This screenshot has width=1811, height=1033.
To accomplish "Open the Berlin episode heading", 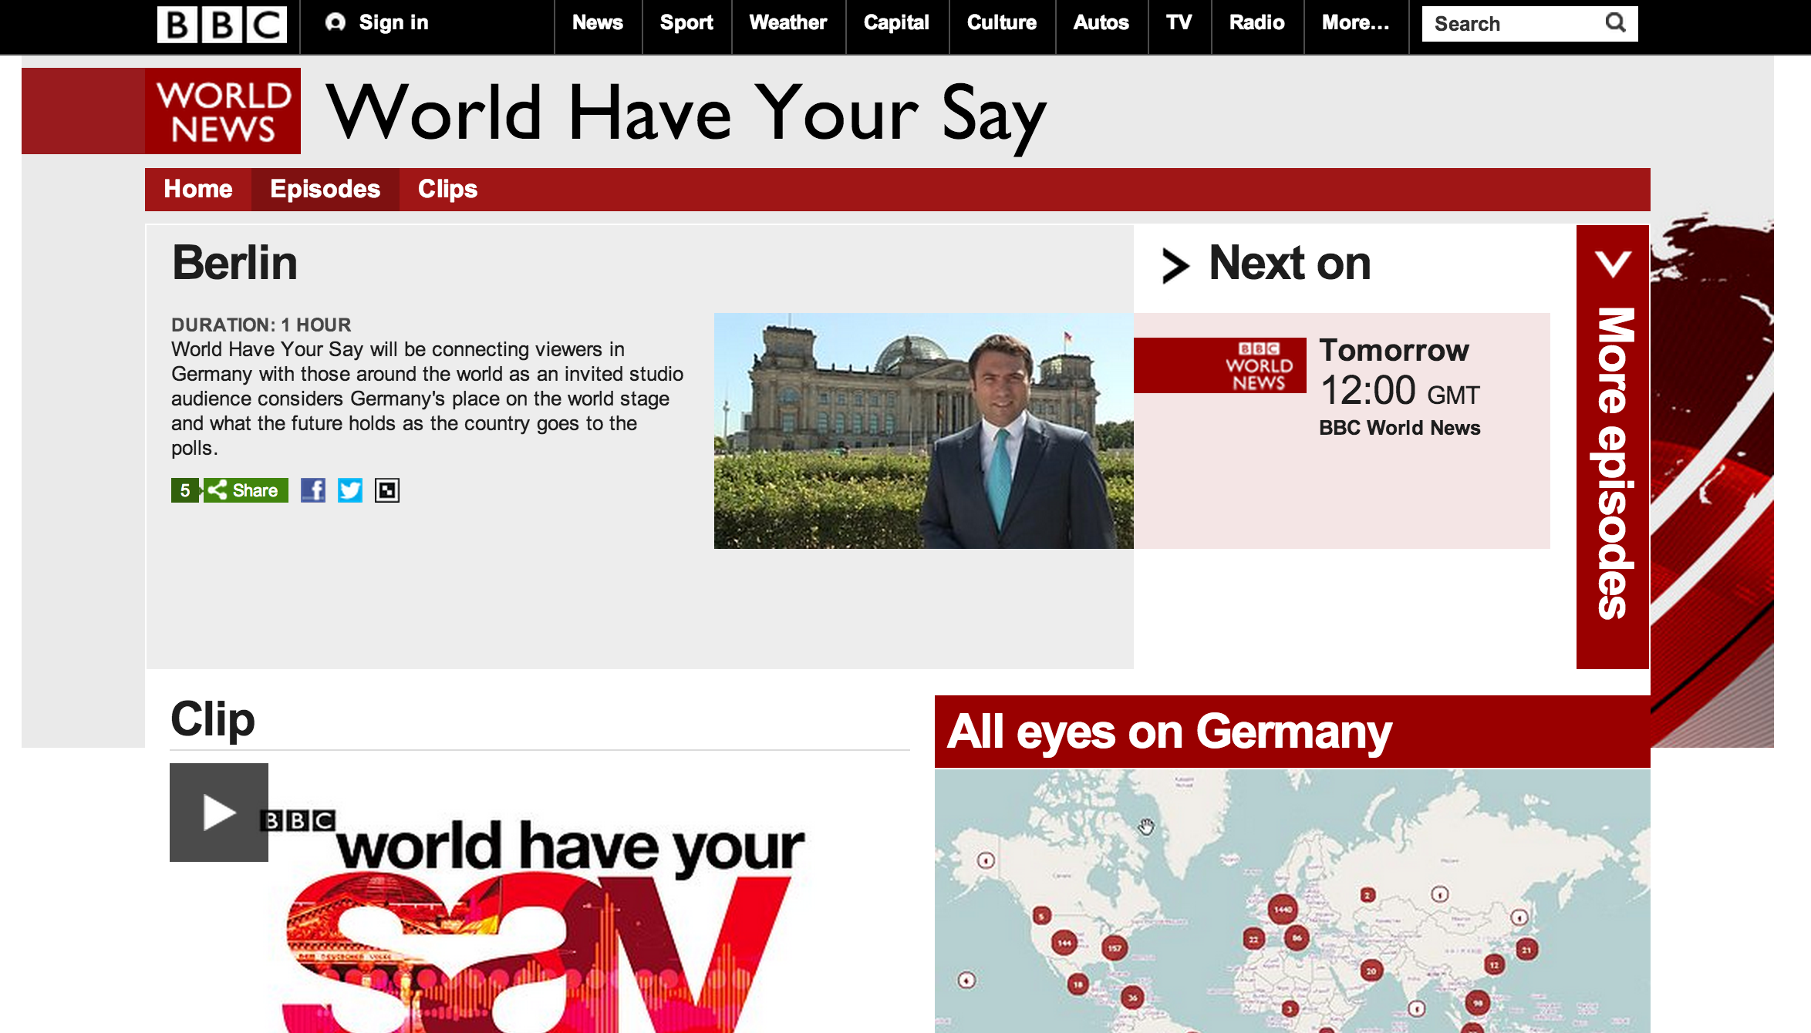I will (234, 263).
